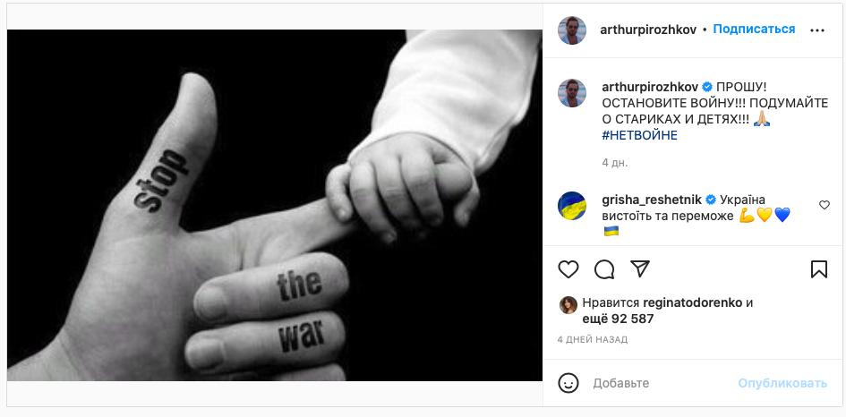Screen dimensions: 846x417
Task: Open the emoji picker smiley icon
Action: click(x=568, y=383)
